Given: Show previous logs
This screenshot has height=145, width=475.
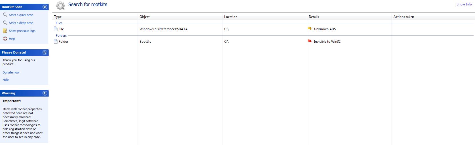Looking at the screenshot, I should click(x=22, y=31).
